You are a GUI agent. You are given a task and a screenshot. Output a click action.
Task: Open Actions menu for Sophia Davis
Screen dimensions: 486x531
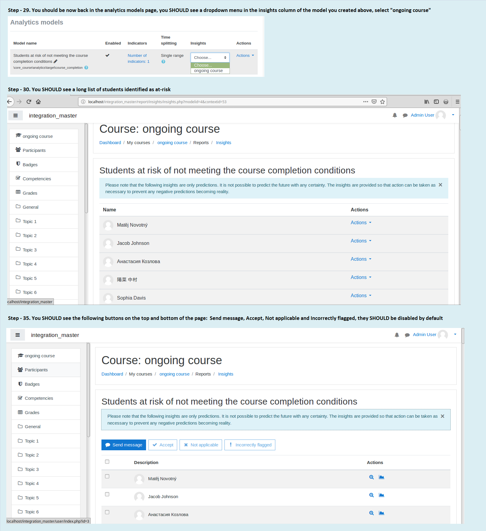[x=361, y=295]
